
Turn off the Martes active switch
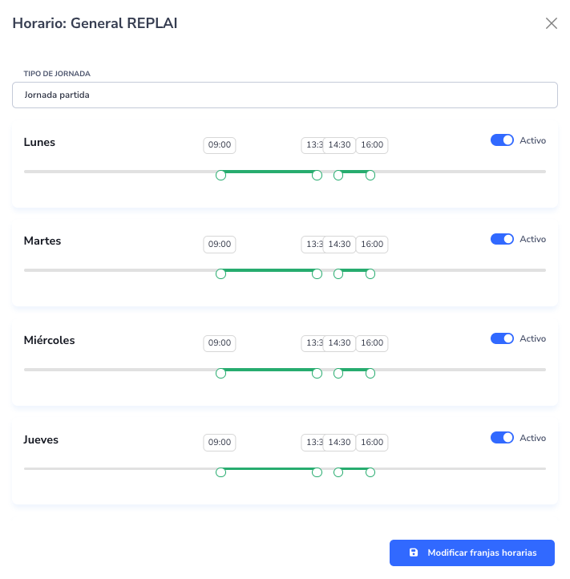pos(502,239)
